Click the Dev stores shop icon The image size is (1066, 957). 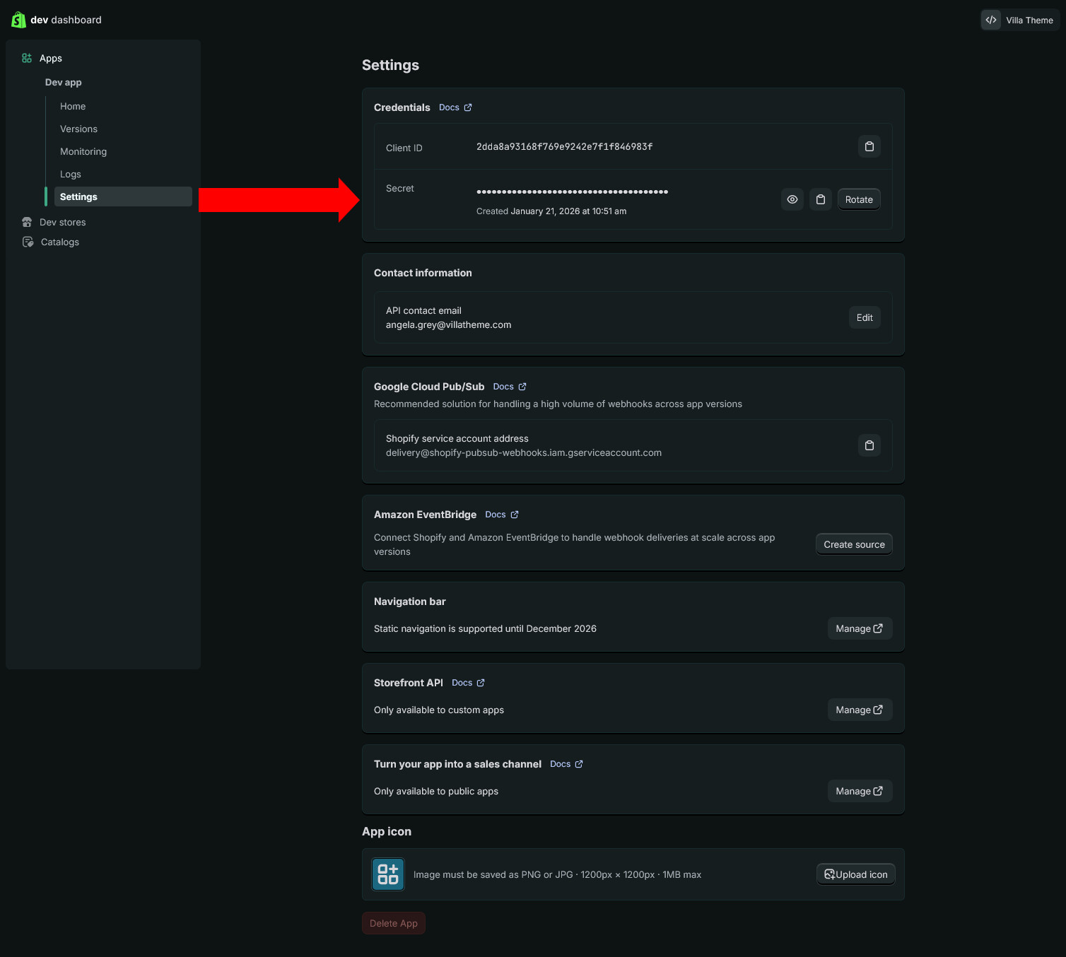[27, 222]
